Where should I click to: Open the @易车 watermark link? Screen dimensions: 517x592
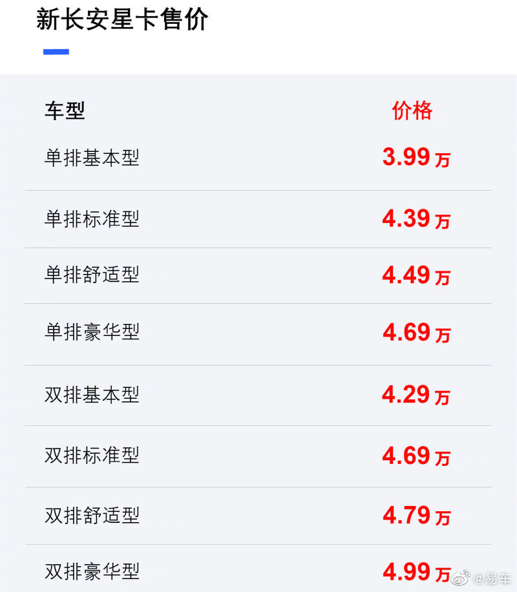(492, 578)
